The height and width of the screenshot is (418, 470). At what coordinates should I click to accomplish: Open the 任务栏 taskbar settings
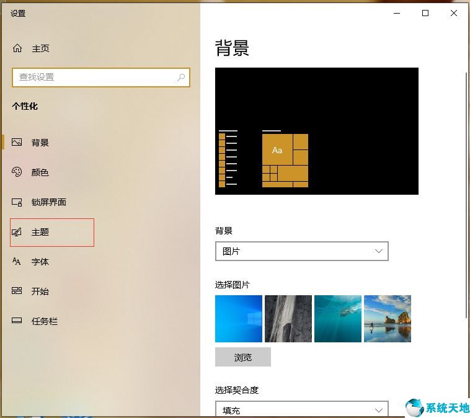coord(45,321)
